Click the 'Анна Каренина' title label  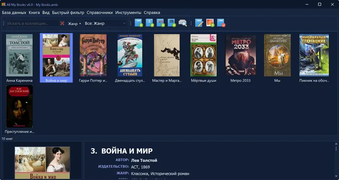(19, 81)
